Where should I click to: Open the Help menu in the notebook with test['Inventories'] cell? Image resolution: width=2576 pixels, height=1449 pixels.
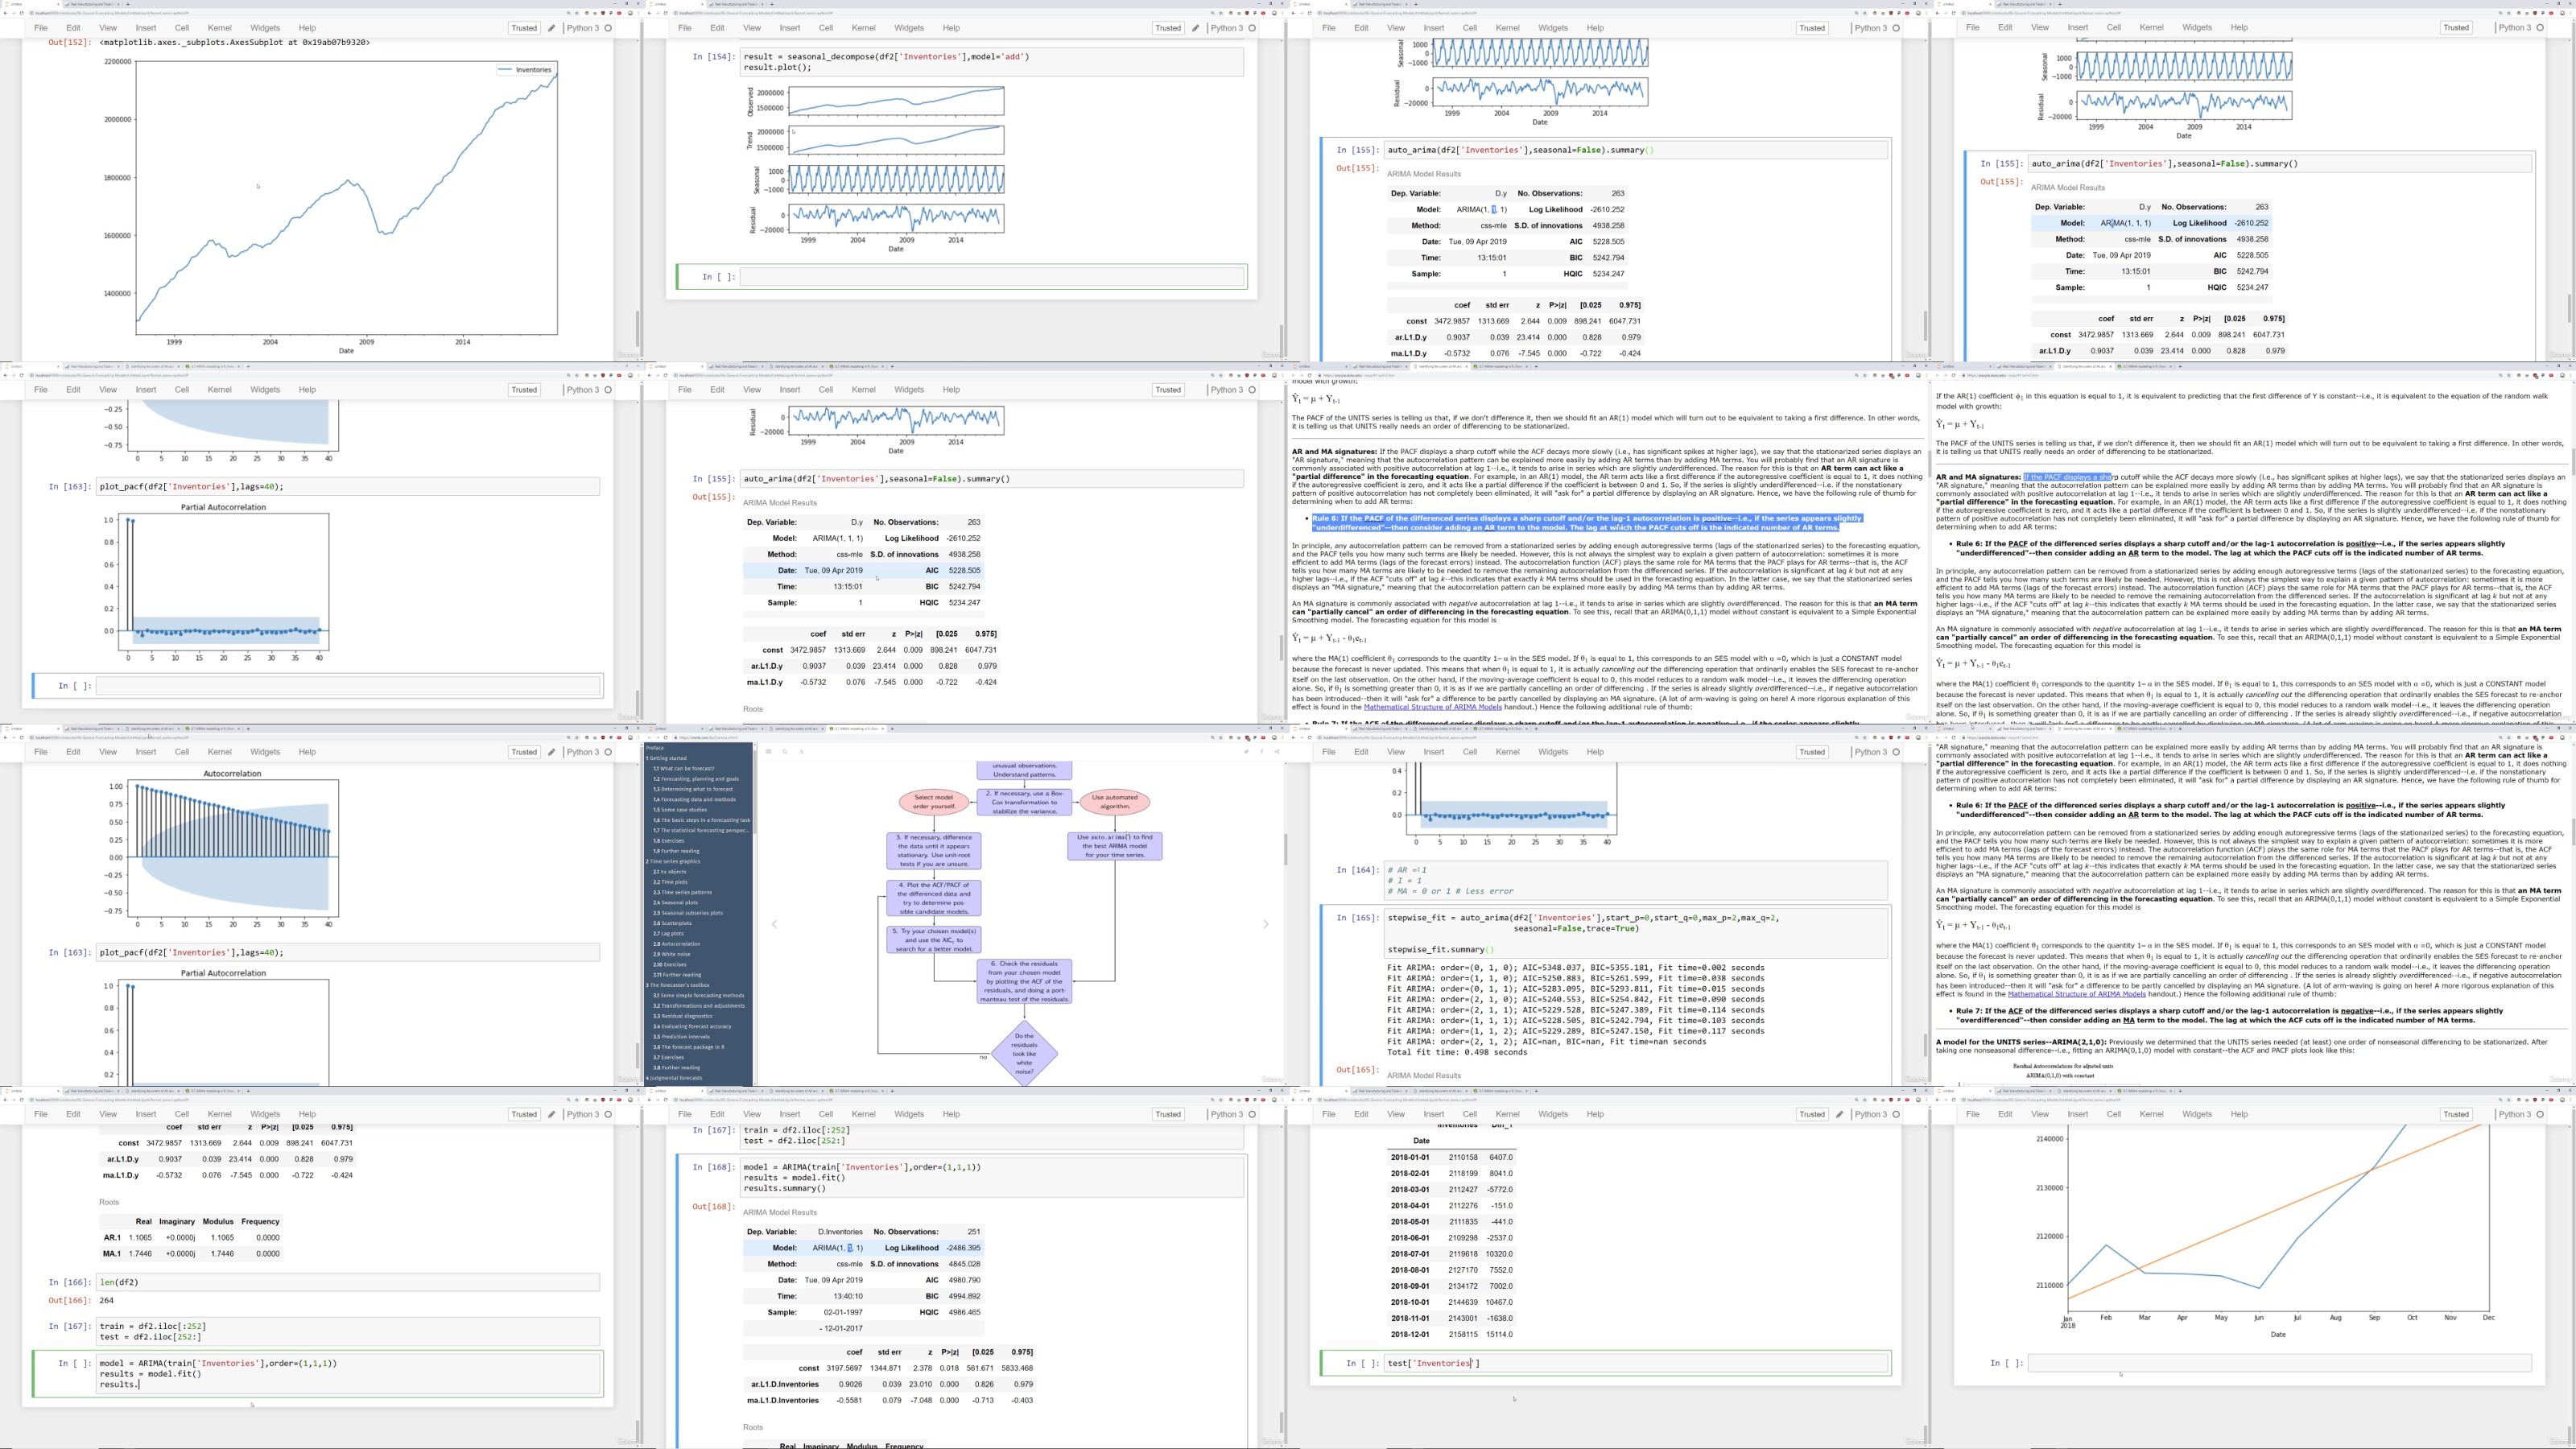1595,1114
